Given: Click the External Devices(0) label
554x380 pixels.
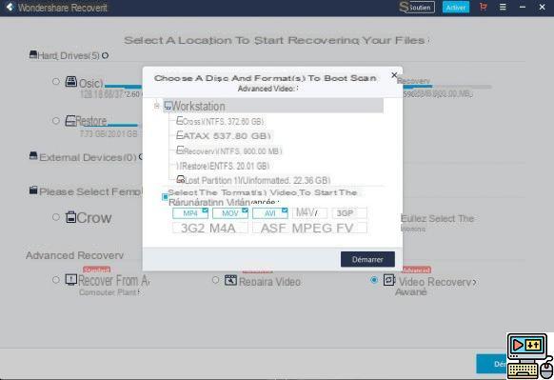Looking at the screenshot, I should coord(88,157).
